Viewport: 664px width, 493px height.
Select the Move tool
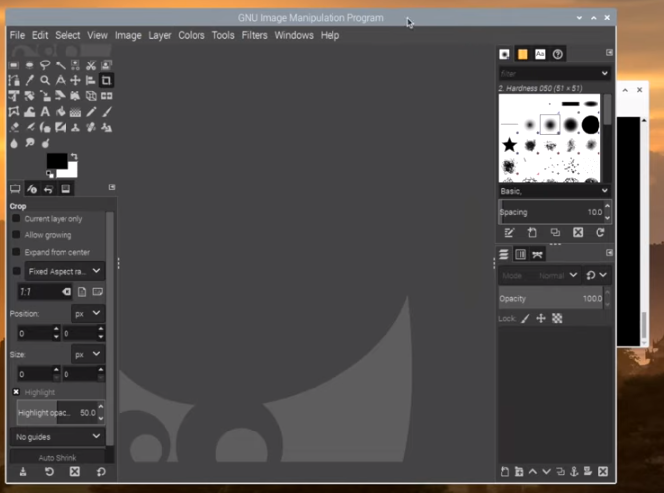(75, 80)
